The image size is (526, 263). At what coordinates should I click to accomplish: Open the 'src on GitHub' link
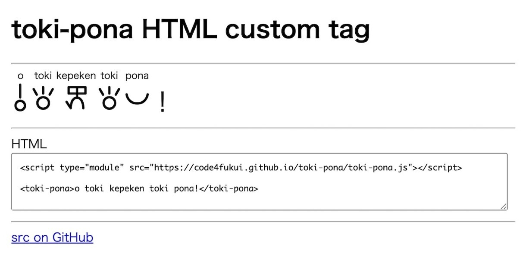pos(52,238)
